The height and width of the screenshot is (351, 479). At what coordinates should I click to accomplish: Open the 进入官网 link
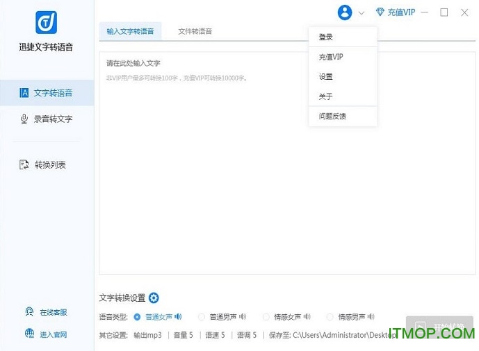[x=54, y=334]
